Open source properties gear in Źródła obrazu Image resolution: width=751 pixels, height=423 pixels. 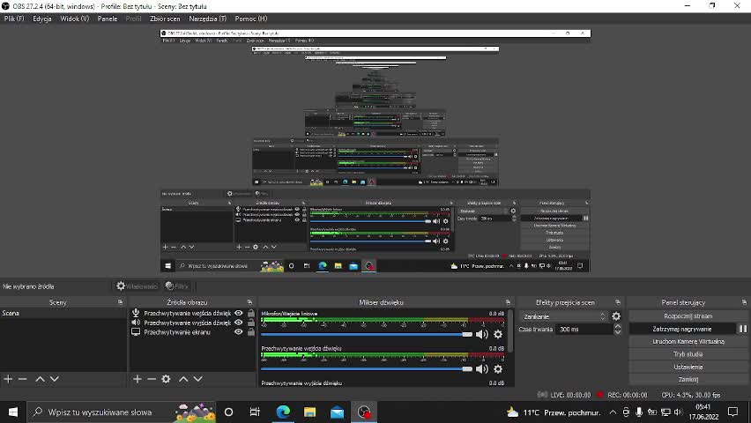click(166, 379)
